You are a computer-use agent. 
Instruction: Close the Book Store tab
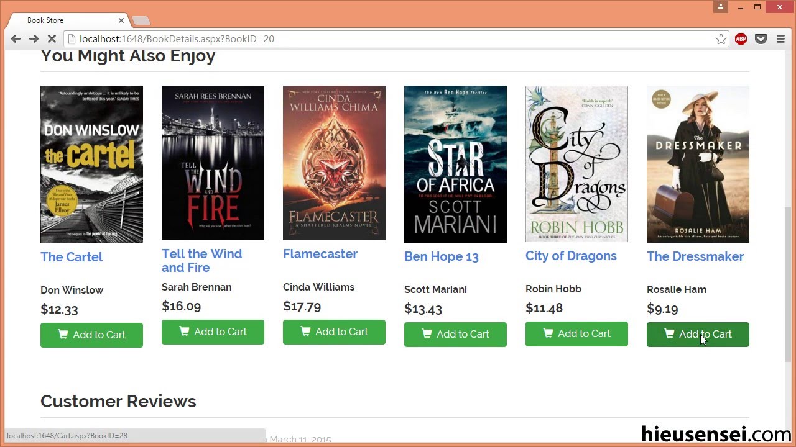coord(121,20)
